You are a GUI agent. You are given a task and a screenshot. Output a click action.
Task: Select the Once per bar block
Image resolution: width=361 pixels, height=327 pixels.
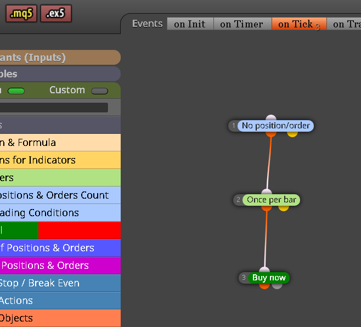pos(271,200)
